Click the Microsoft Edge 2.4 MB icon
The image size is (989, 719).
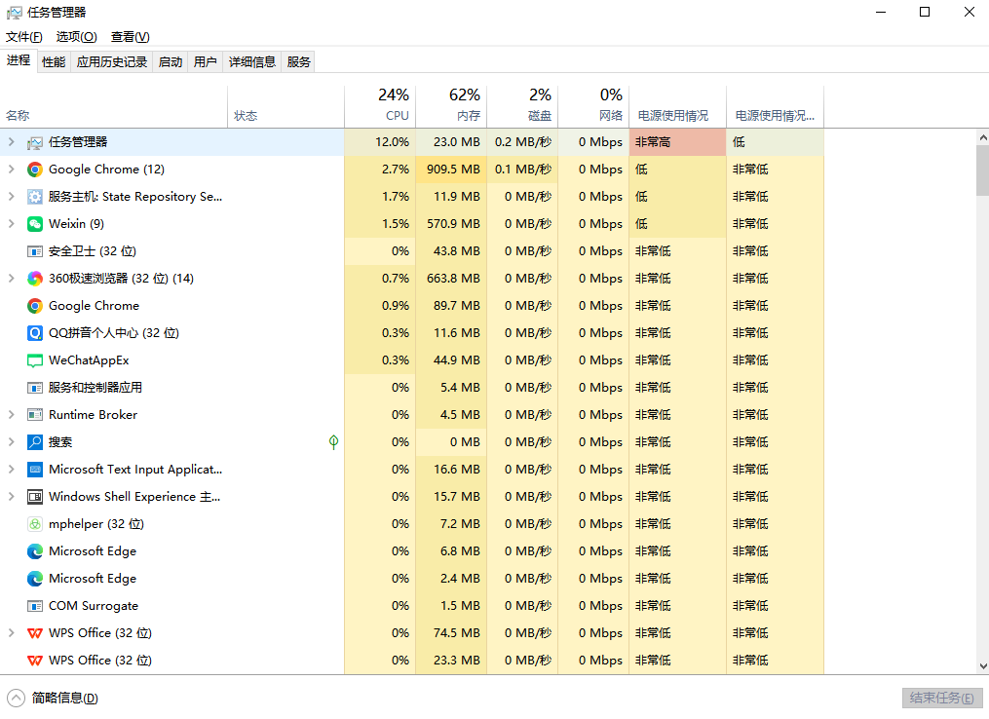pos(35,579)
